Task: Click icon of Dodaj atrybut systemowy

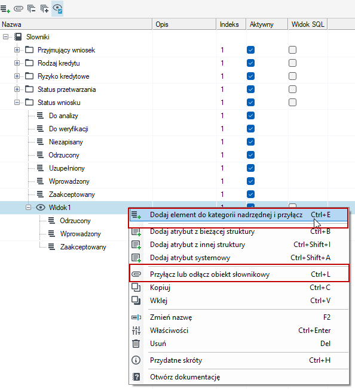Action: tap(136, 258)
